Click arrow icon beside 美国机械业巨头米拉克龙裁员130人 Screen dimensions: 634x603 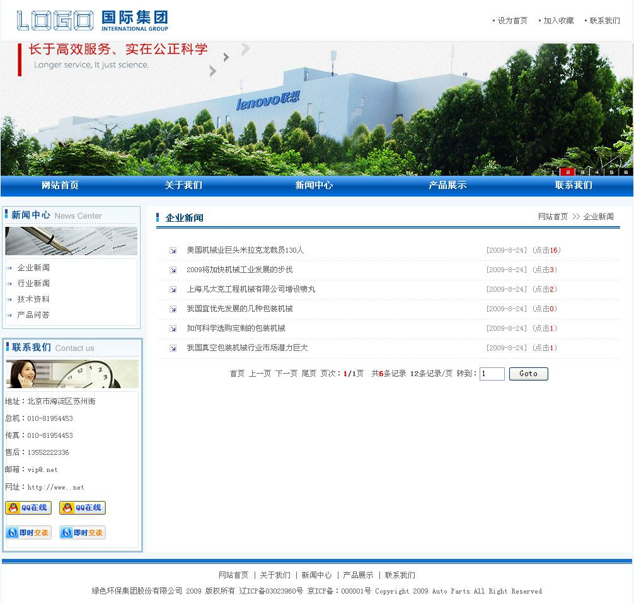click(x=173, y=251)
